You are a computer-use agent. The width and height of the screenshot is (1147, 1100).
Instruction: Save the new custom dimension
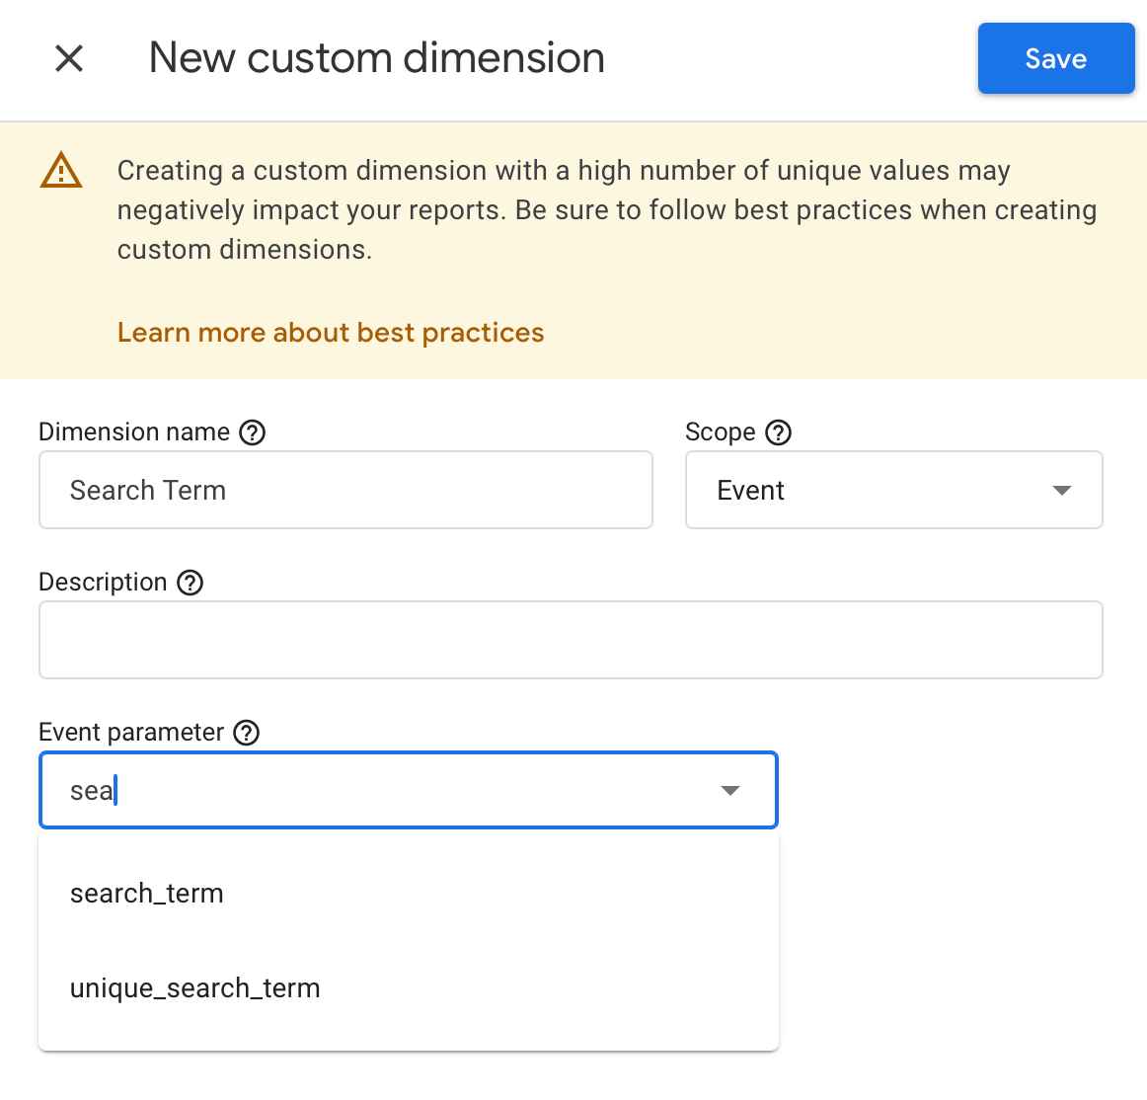point(1055,58)
